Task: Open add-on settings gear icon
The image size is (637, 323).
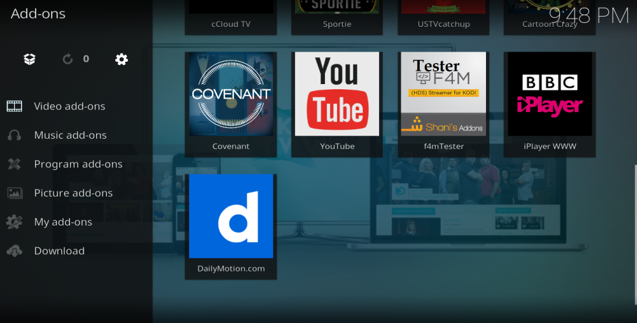Action: click(x=122, y=59)
